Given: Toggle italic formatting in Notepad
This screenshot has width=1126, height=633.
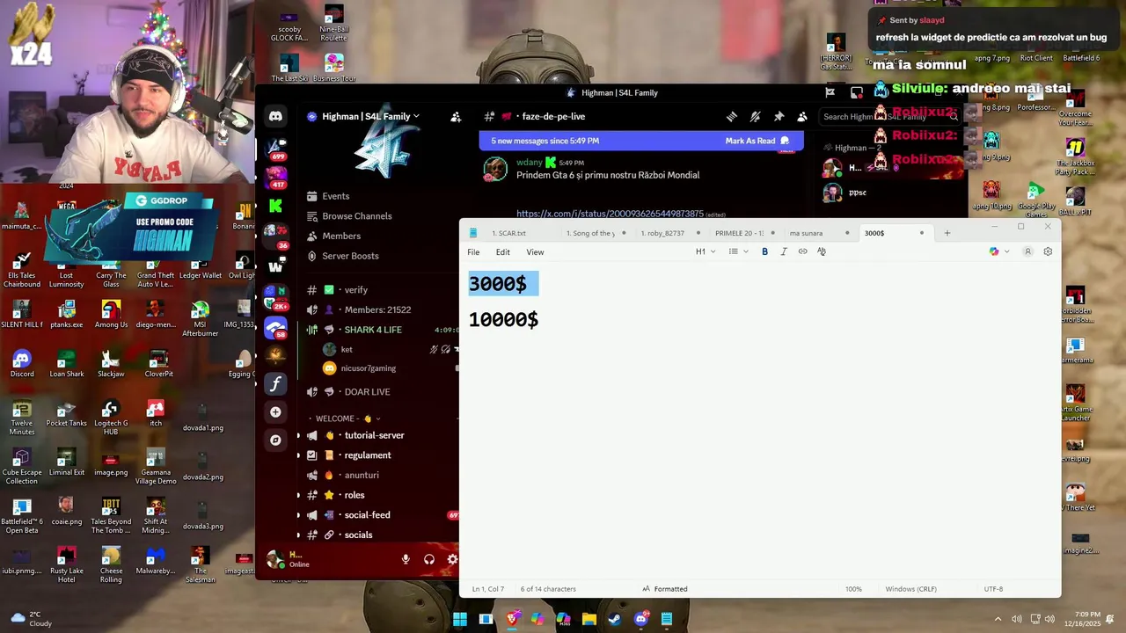Looking at the screenshot, I should 784,251.
